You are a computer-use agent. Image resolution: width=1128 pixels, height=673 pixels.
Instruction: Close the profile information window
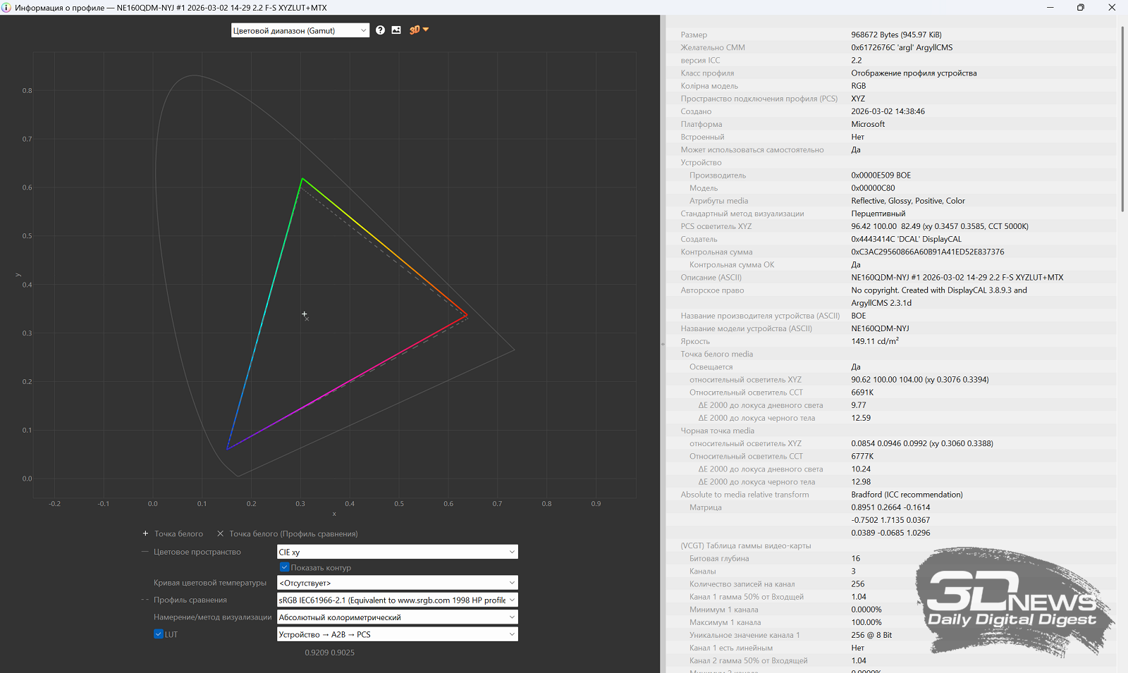(x=1111, y=8)
